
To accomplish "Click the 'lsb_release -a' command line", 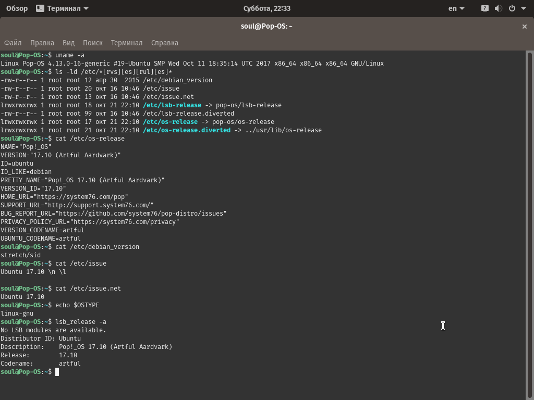I will pos(54,322).
